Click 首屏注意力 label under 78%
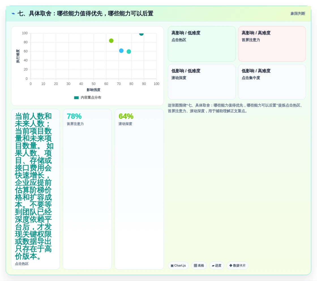The height and width of the screenshot is (281, 317). point(75,124)
